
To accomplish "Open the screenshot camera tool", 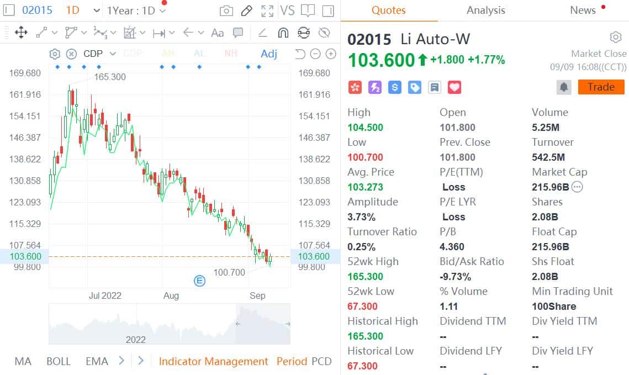I will [x=226, y=10].
